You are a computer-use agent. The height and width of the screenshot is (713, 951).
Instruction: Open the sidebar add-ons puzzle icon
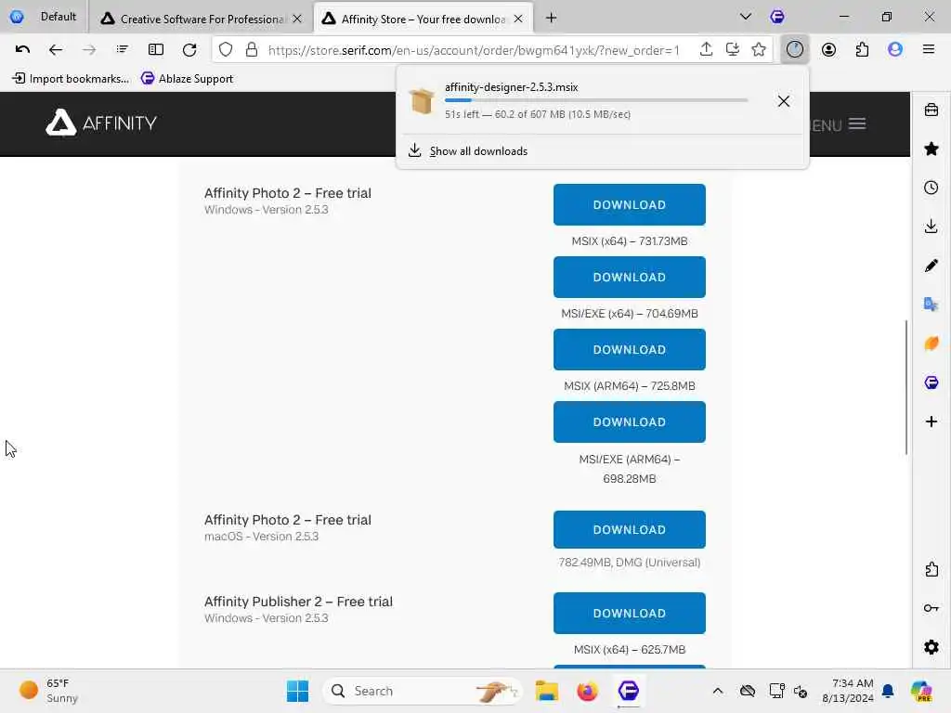(931, 569)
